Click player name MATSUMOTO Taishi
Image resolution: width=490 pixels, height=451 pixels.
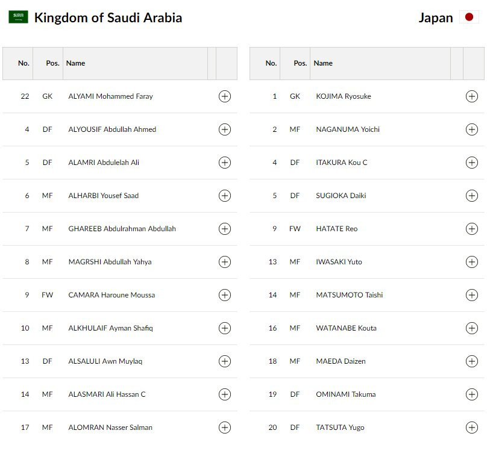pyautogui.click(x=349, y=295)
